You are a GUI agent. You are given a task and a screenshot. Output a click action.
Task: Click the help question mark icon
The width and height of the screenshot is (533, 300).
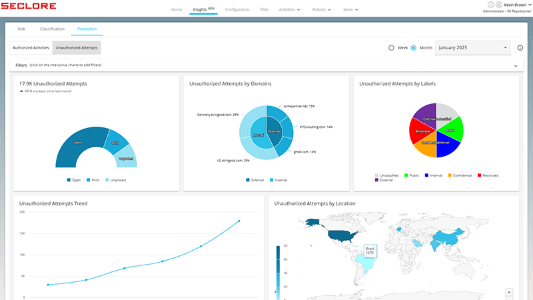(x=490, y=5)
